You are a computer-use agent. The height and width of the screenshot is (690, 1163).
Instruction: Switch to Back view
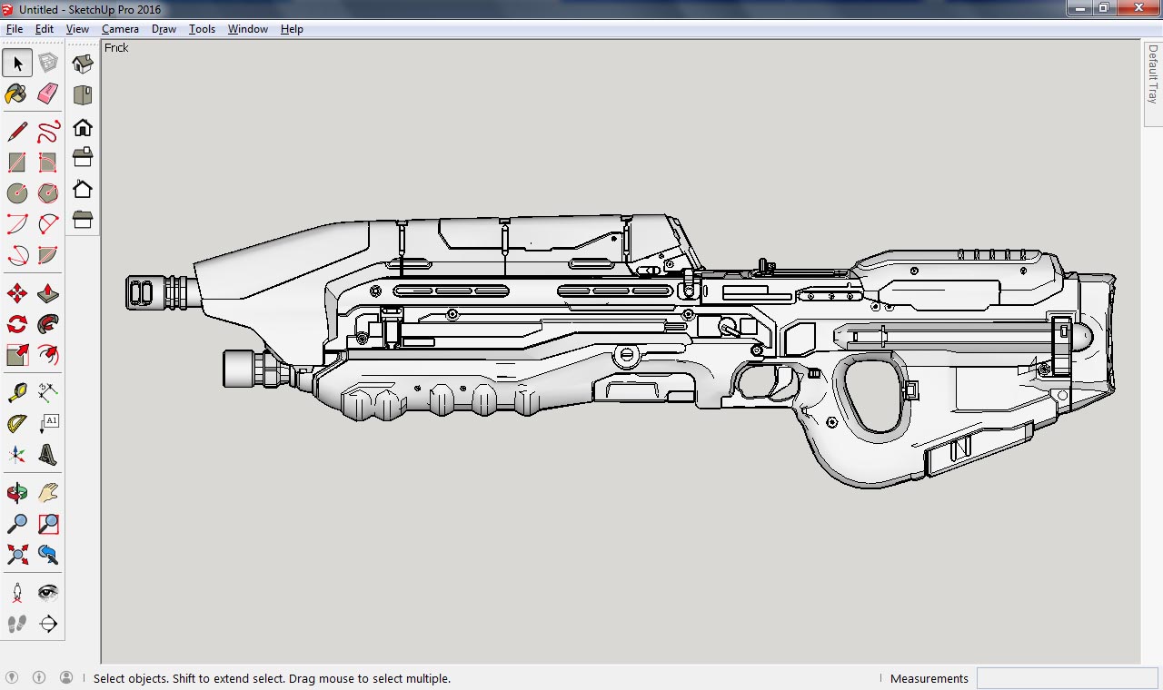click(x=83, y=188)
